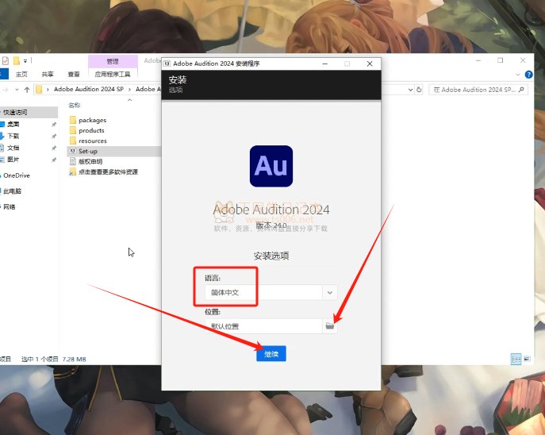This screenshot has height=435, width=545.
Task: Click the 7.28 MB size in status bar
Action: coord(75,360)
